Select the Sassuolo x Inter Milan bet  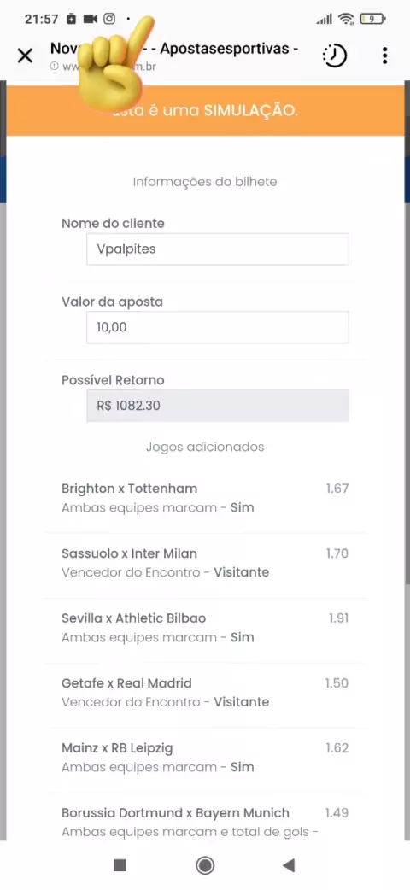205,563
